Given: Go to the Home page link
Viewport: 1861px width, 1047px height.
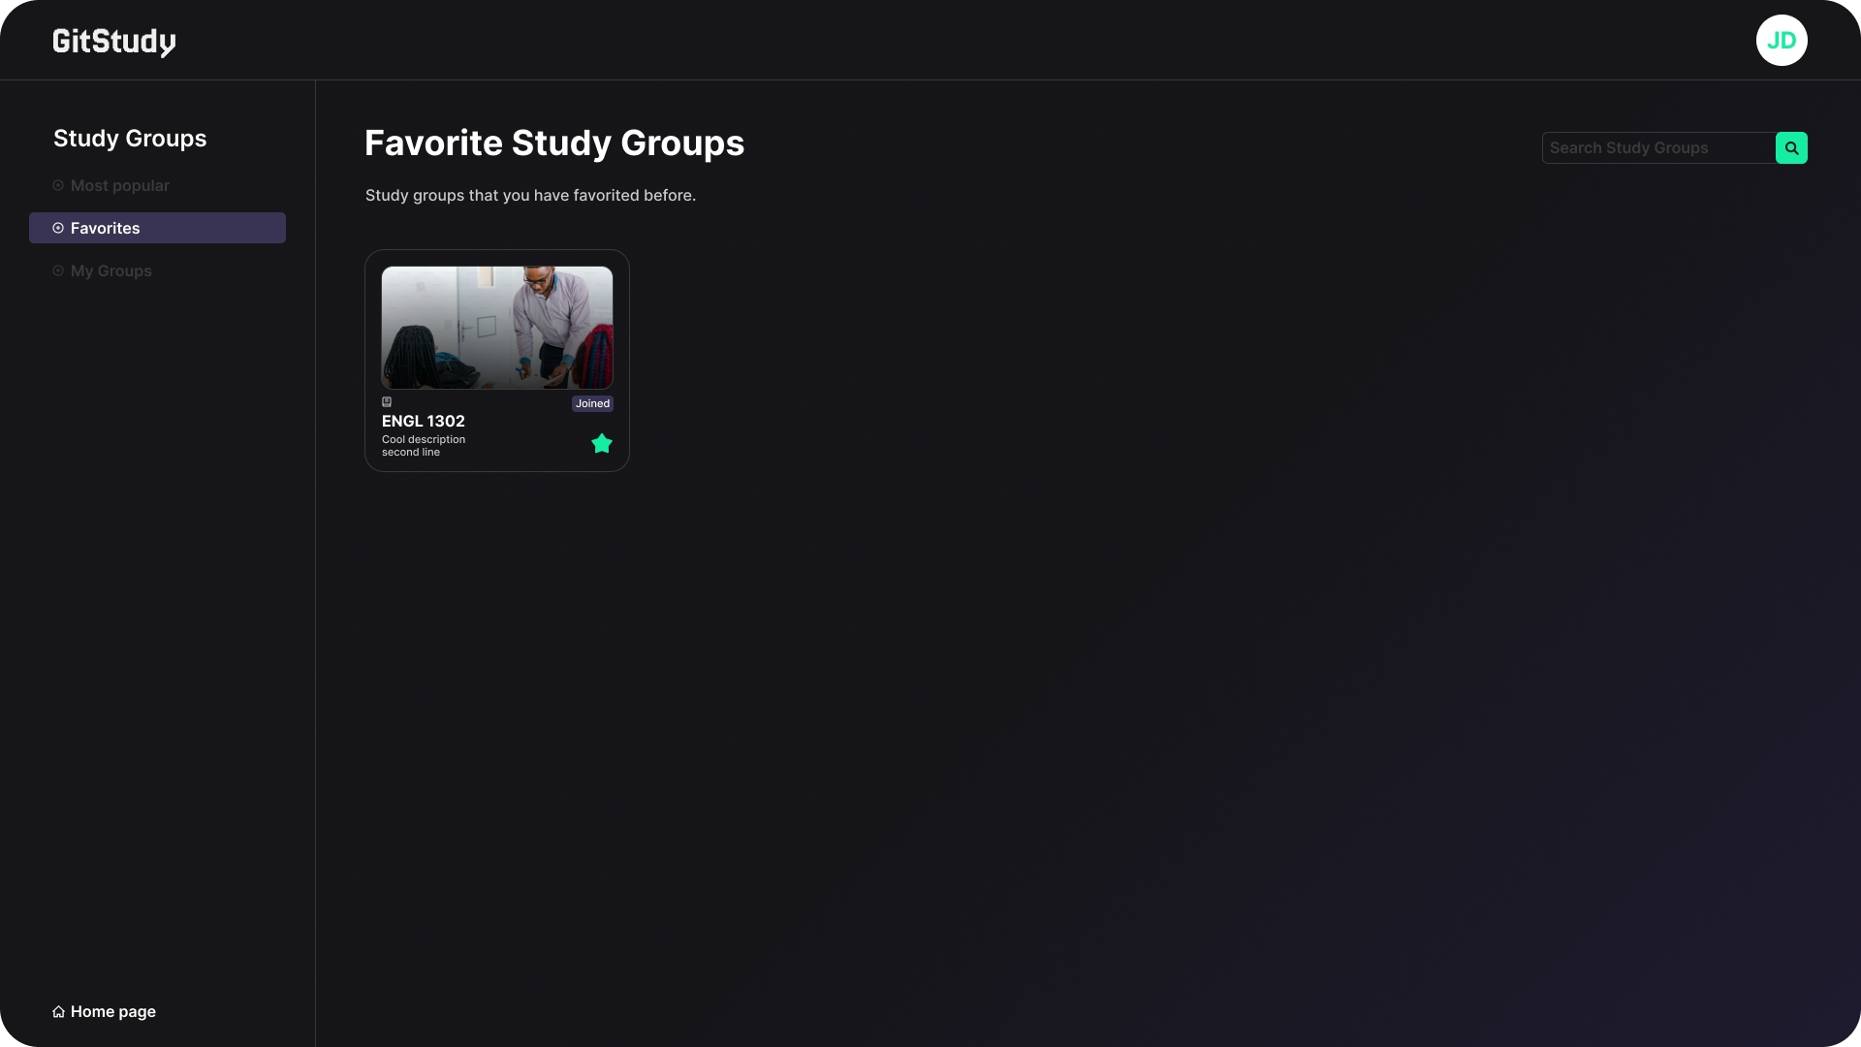Looking at the screenshot, I should pyautogui.click(x=112, y=1012).
